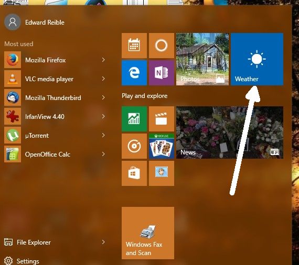Open the Movies & TV clapperboard tile
The width and height of the screenshot is (299, 265).
[162, 119]
